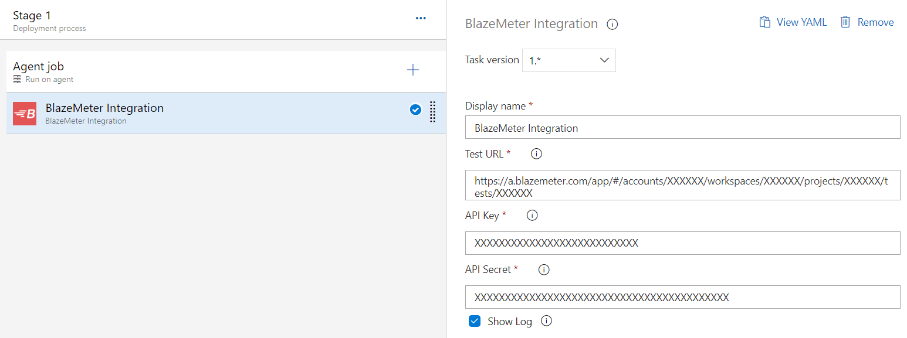This screenshot has height=338, width=907.
Task: Select the Agent job row
Action: coord(226,71)
